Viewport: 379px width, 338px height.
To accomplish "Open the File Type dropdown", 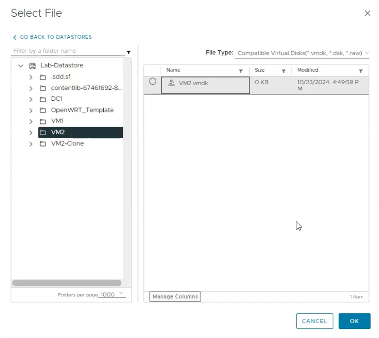I will [x=303, y=53].
